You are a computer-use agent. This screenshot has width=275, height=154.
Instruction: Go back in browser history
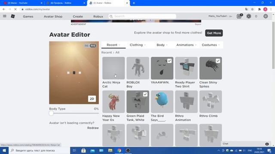[x=4, y=9]
